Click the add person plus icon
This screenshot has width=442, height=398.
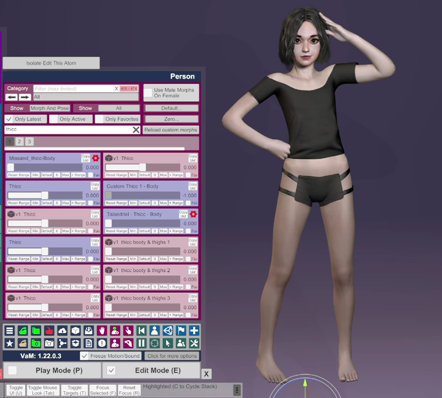click(115, 330)
